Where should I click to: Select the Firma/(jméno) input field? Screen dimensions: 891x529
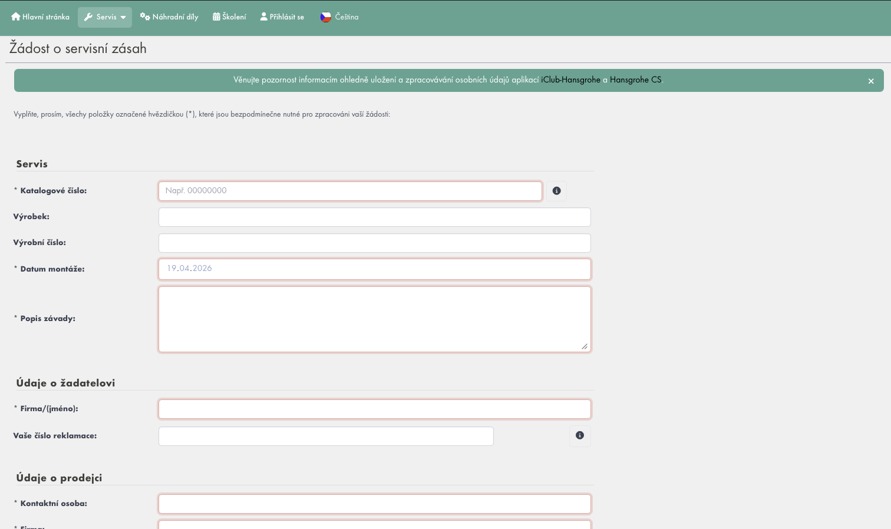click(374, 409)
